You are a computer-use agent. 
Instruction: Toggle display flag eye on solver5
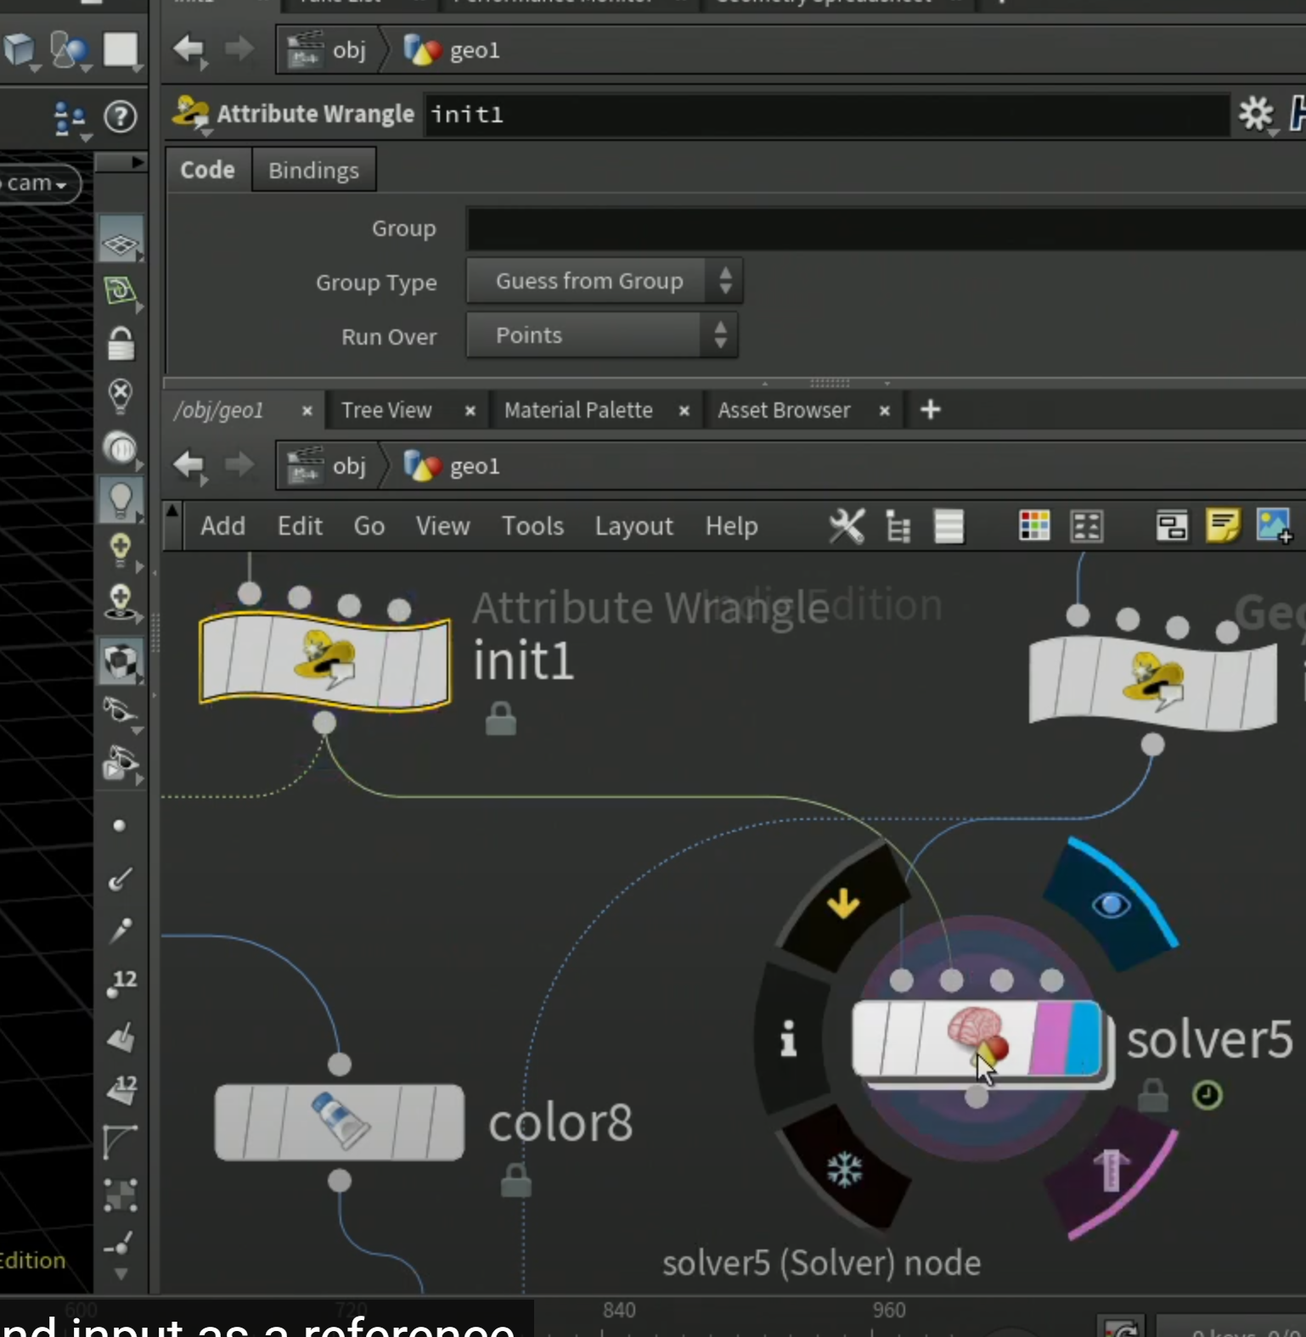tap(1111, 905)
